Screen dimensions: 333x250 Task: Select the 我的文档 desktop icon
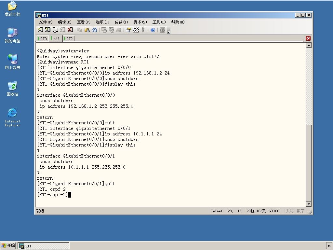13,9
